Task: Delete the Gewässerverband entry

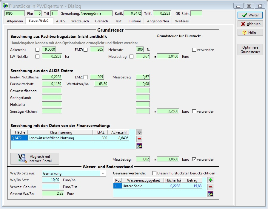Action: click(x=210, y=187)
